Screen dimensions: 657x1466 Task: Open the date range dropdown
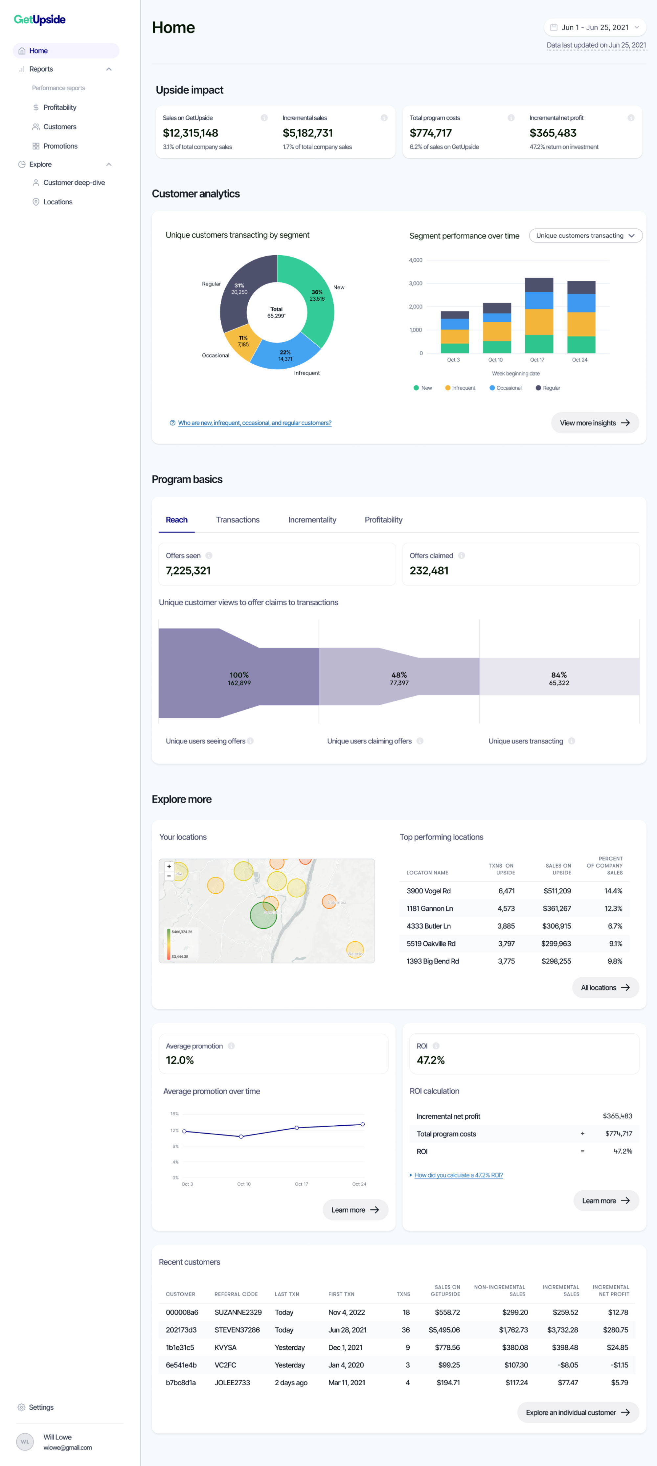pyautogui.click(x=595, y=27)
